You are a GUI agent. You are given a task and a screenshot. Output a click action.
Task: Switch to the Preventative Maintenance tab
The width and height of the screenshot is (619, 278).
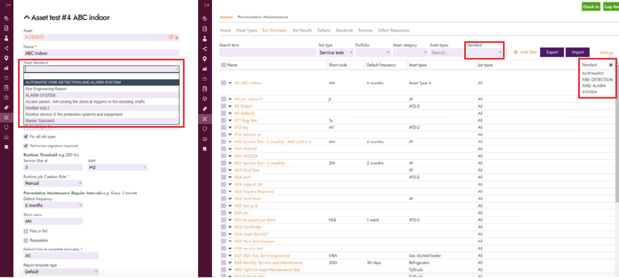tap(263, 18)
